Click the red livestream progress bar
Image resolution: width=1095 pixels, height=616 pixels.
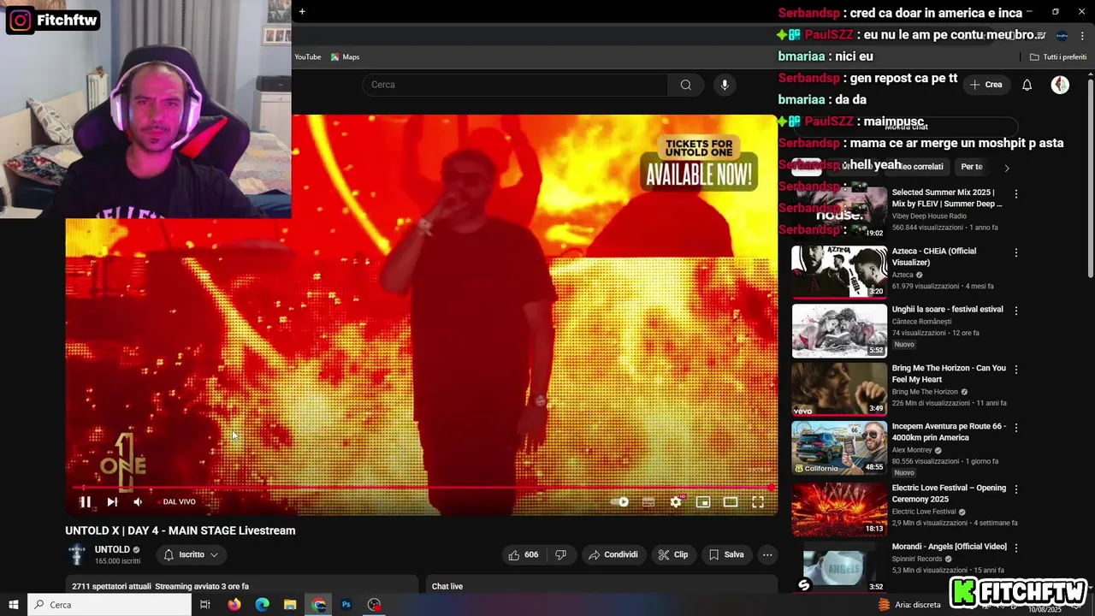click(x=423, y=488)
